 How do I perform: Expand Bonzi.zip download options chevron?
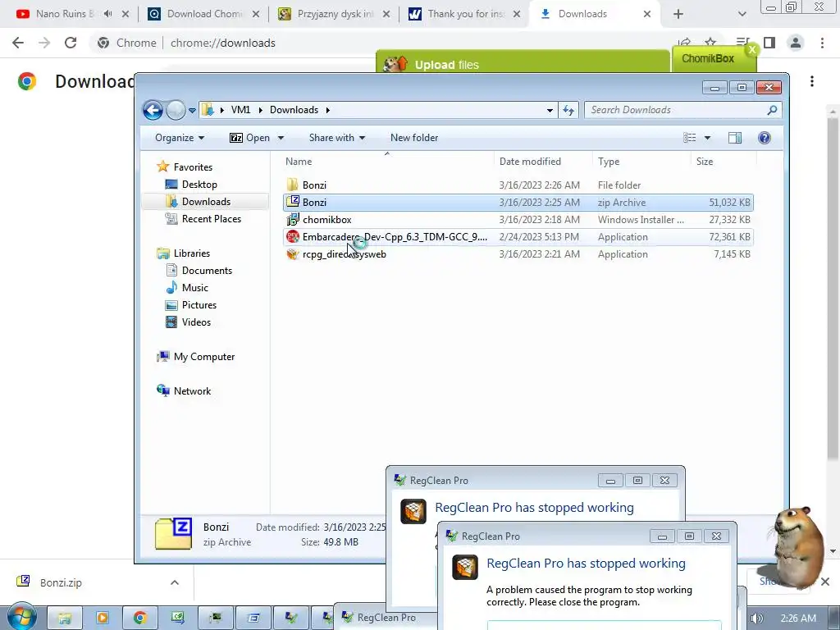(175, 582)
